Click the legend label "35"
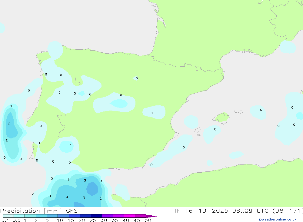Image resolution: width=303 pixels, height=222 pixels. pos(115,220)
